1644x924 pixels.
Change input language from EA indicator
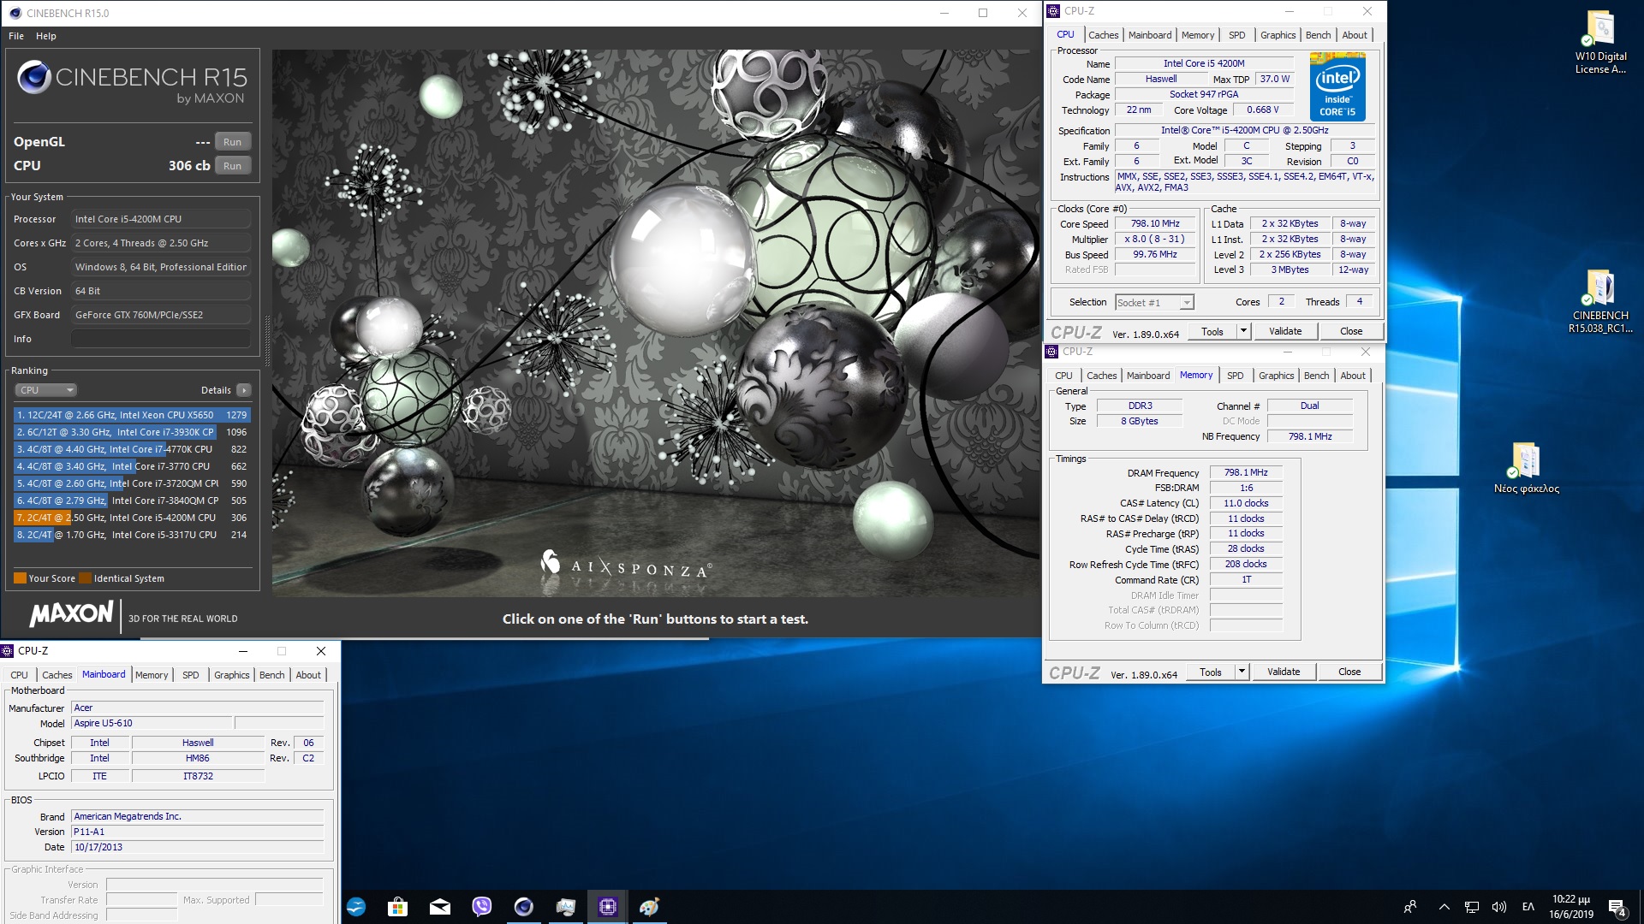pos(1528,907)
